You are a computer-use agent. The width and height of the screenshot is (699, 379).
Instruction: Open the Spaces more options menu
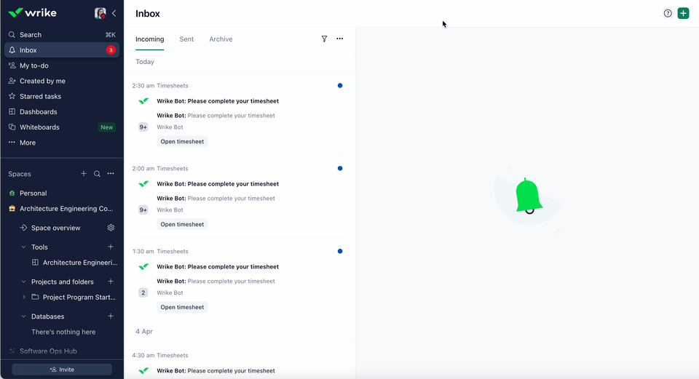111,174
